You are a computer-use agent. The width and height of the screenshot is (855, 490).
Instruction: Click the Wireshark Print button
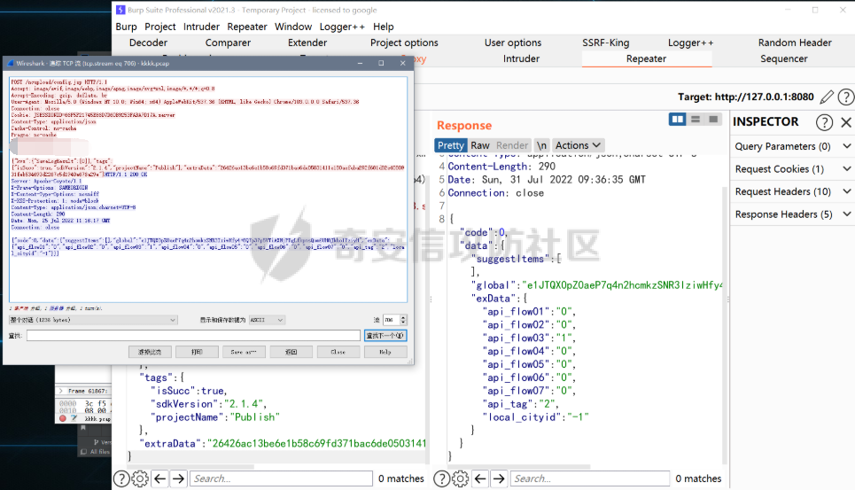click(x=197, y=352)
